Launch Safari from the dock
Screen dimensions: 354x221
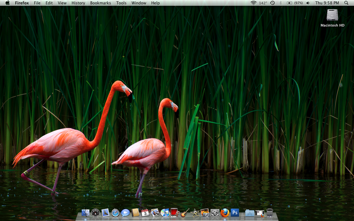click(x=115, y=213)
